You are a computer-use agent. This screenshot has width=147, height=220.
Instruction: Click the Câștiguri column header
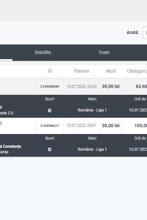click(x=137, y=71)
